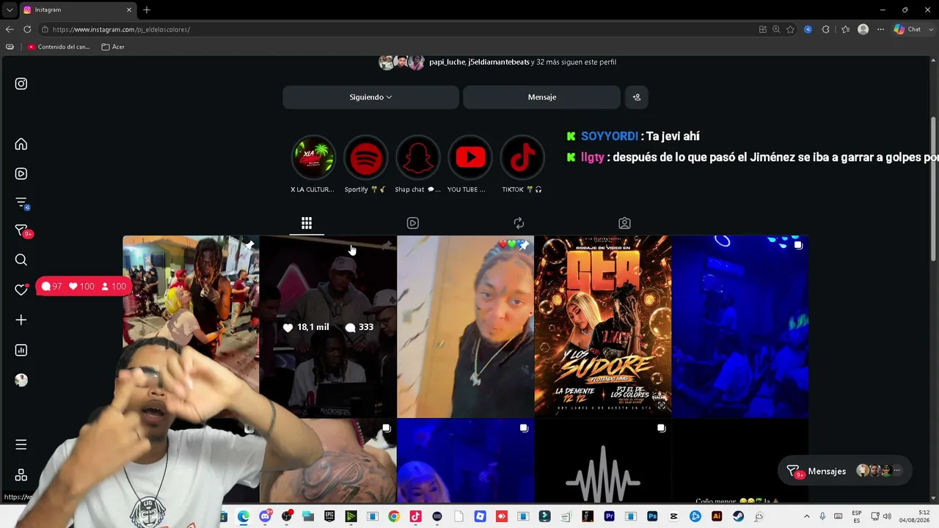Open Steam from taskbar
This screenshot has width=939, height=528.
[738, 516]
